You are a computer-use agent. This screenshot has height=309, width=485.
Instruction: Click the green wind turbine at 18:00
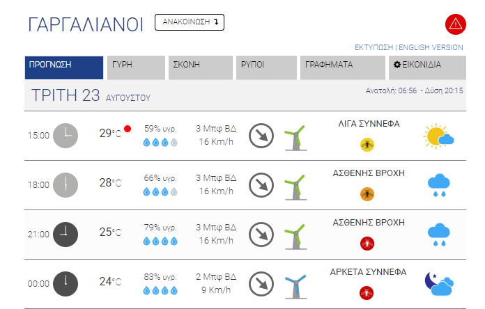pos(295,187)
